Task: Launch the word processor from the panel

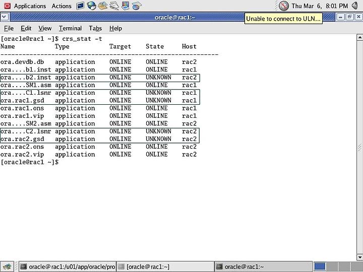Action: (114, 6)
